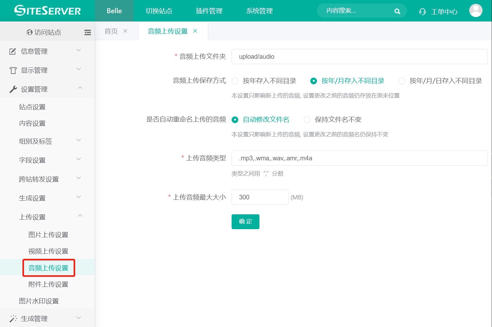Click the SiteServer logo

[x=47, y=10]
